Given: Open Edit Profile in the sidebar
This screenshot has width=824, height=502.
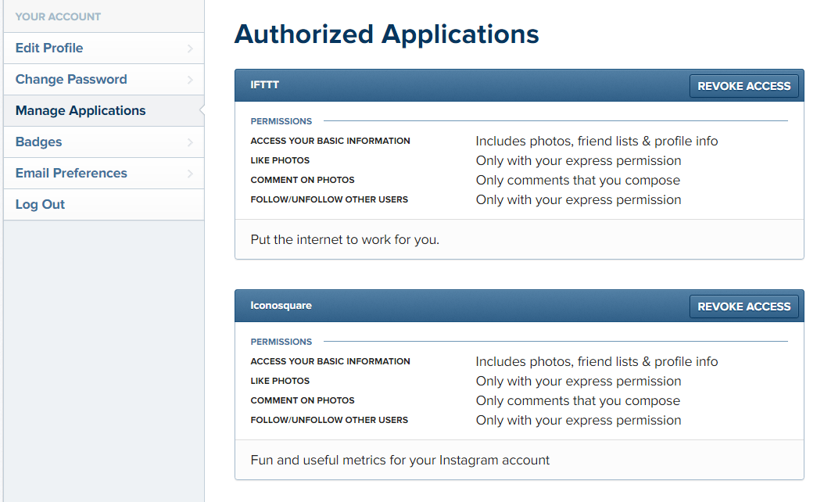Looking at the screenshot, I should [x=103, y=48].
